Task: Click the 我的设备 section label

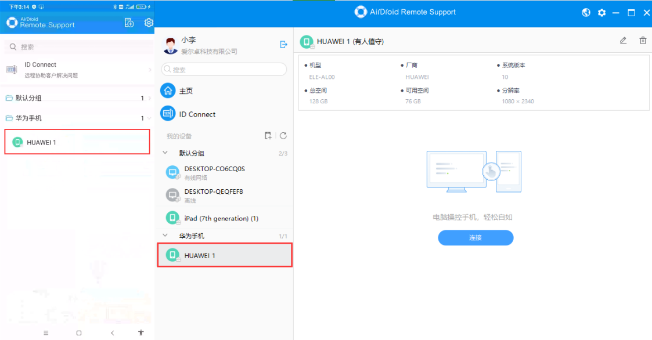Action: [179, 136]
